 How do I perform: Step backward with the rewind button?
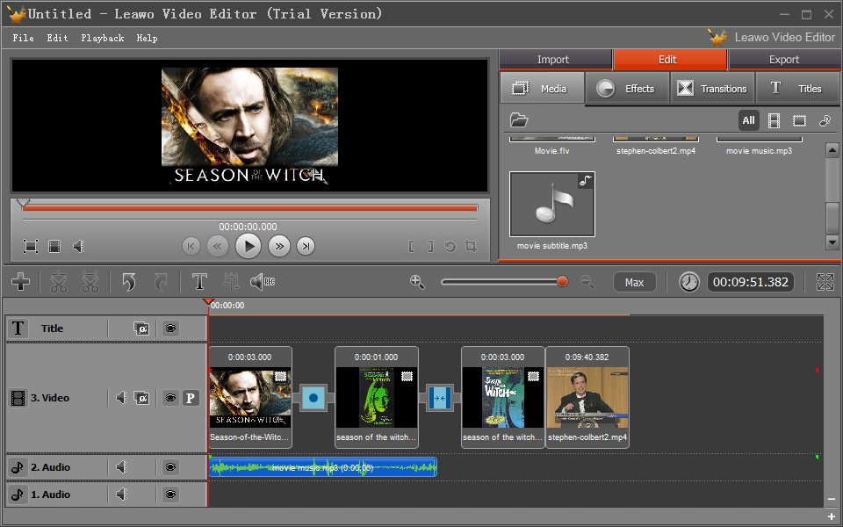[218, 246]
